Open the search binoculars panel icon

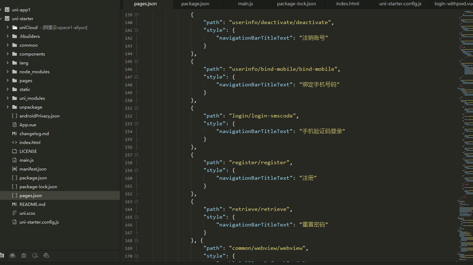coord(12,255)
